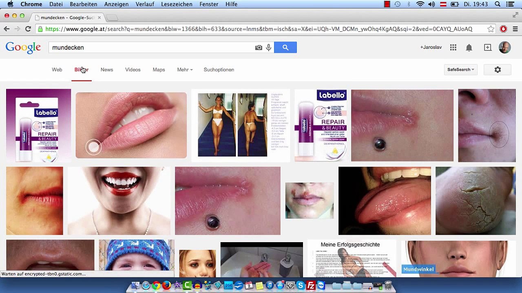Open the Google apps grid
Screen dimensions: 522x293
[453, 48]
